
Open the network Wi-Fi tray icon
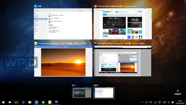tap(155, 102)
